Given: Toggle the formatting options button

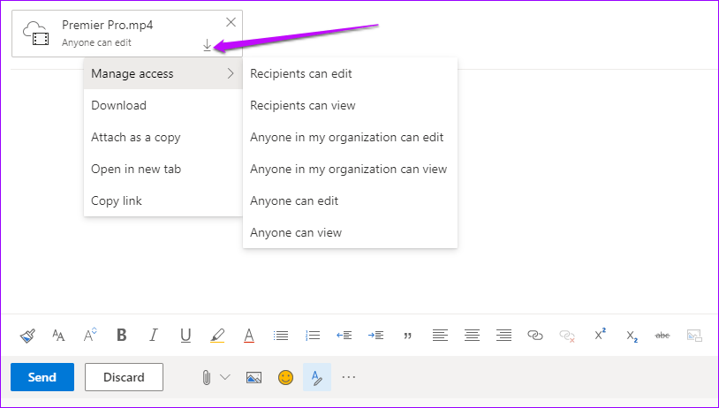Looking at the screenshot, I should (x=317, y=377).
